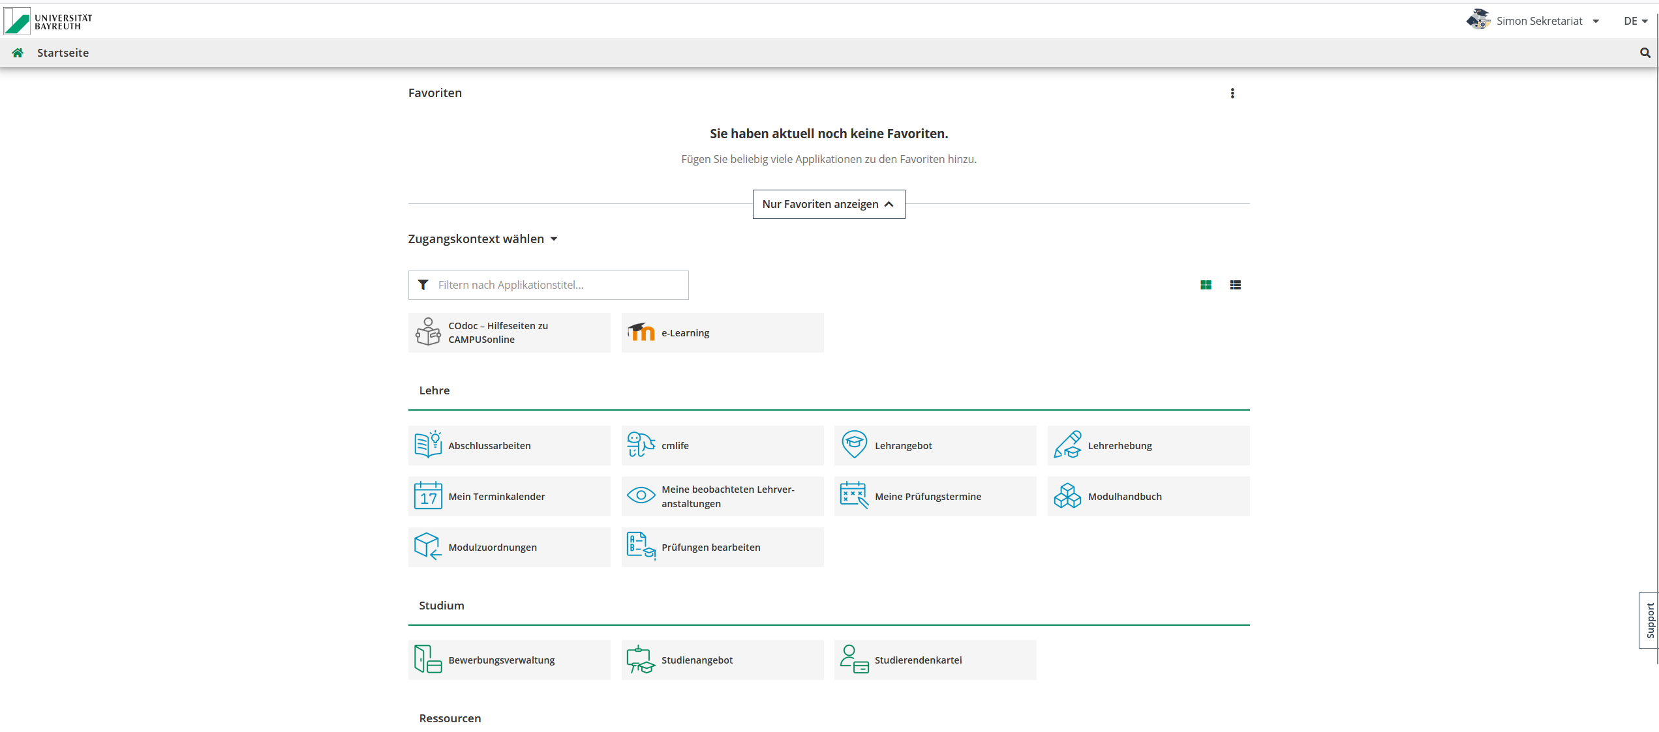Click the search magnifier icon
The width and height of the screenshot is (1659, 732).
point(1645,53)
